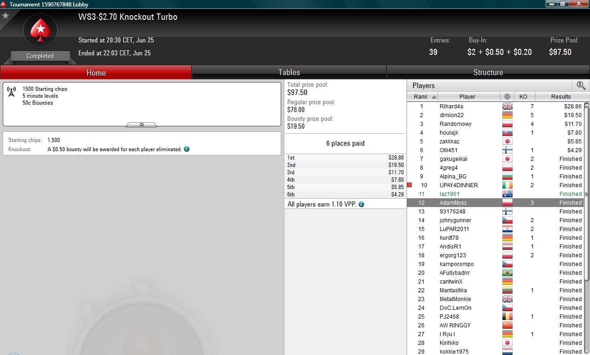Click the favorite star icon in the top-left corner

pyautogui.click(x=6, y=16)
